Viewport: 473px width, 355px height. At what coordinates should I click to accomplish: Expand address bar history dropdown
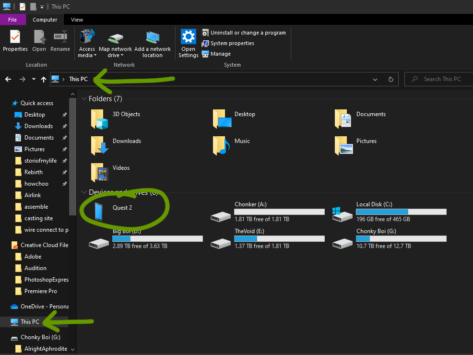375,79
